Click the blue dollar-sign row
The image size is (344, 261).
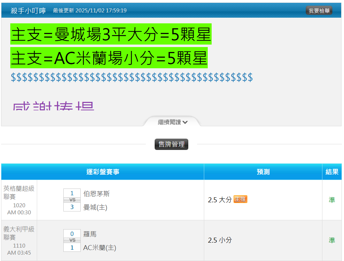point(132,77)
